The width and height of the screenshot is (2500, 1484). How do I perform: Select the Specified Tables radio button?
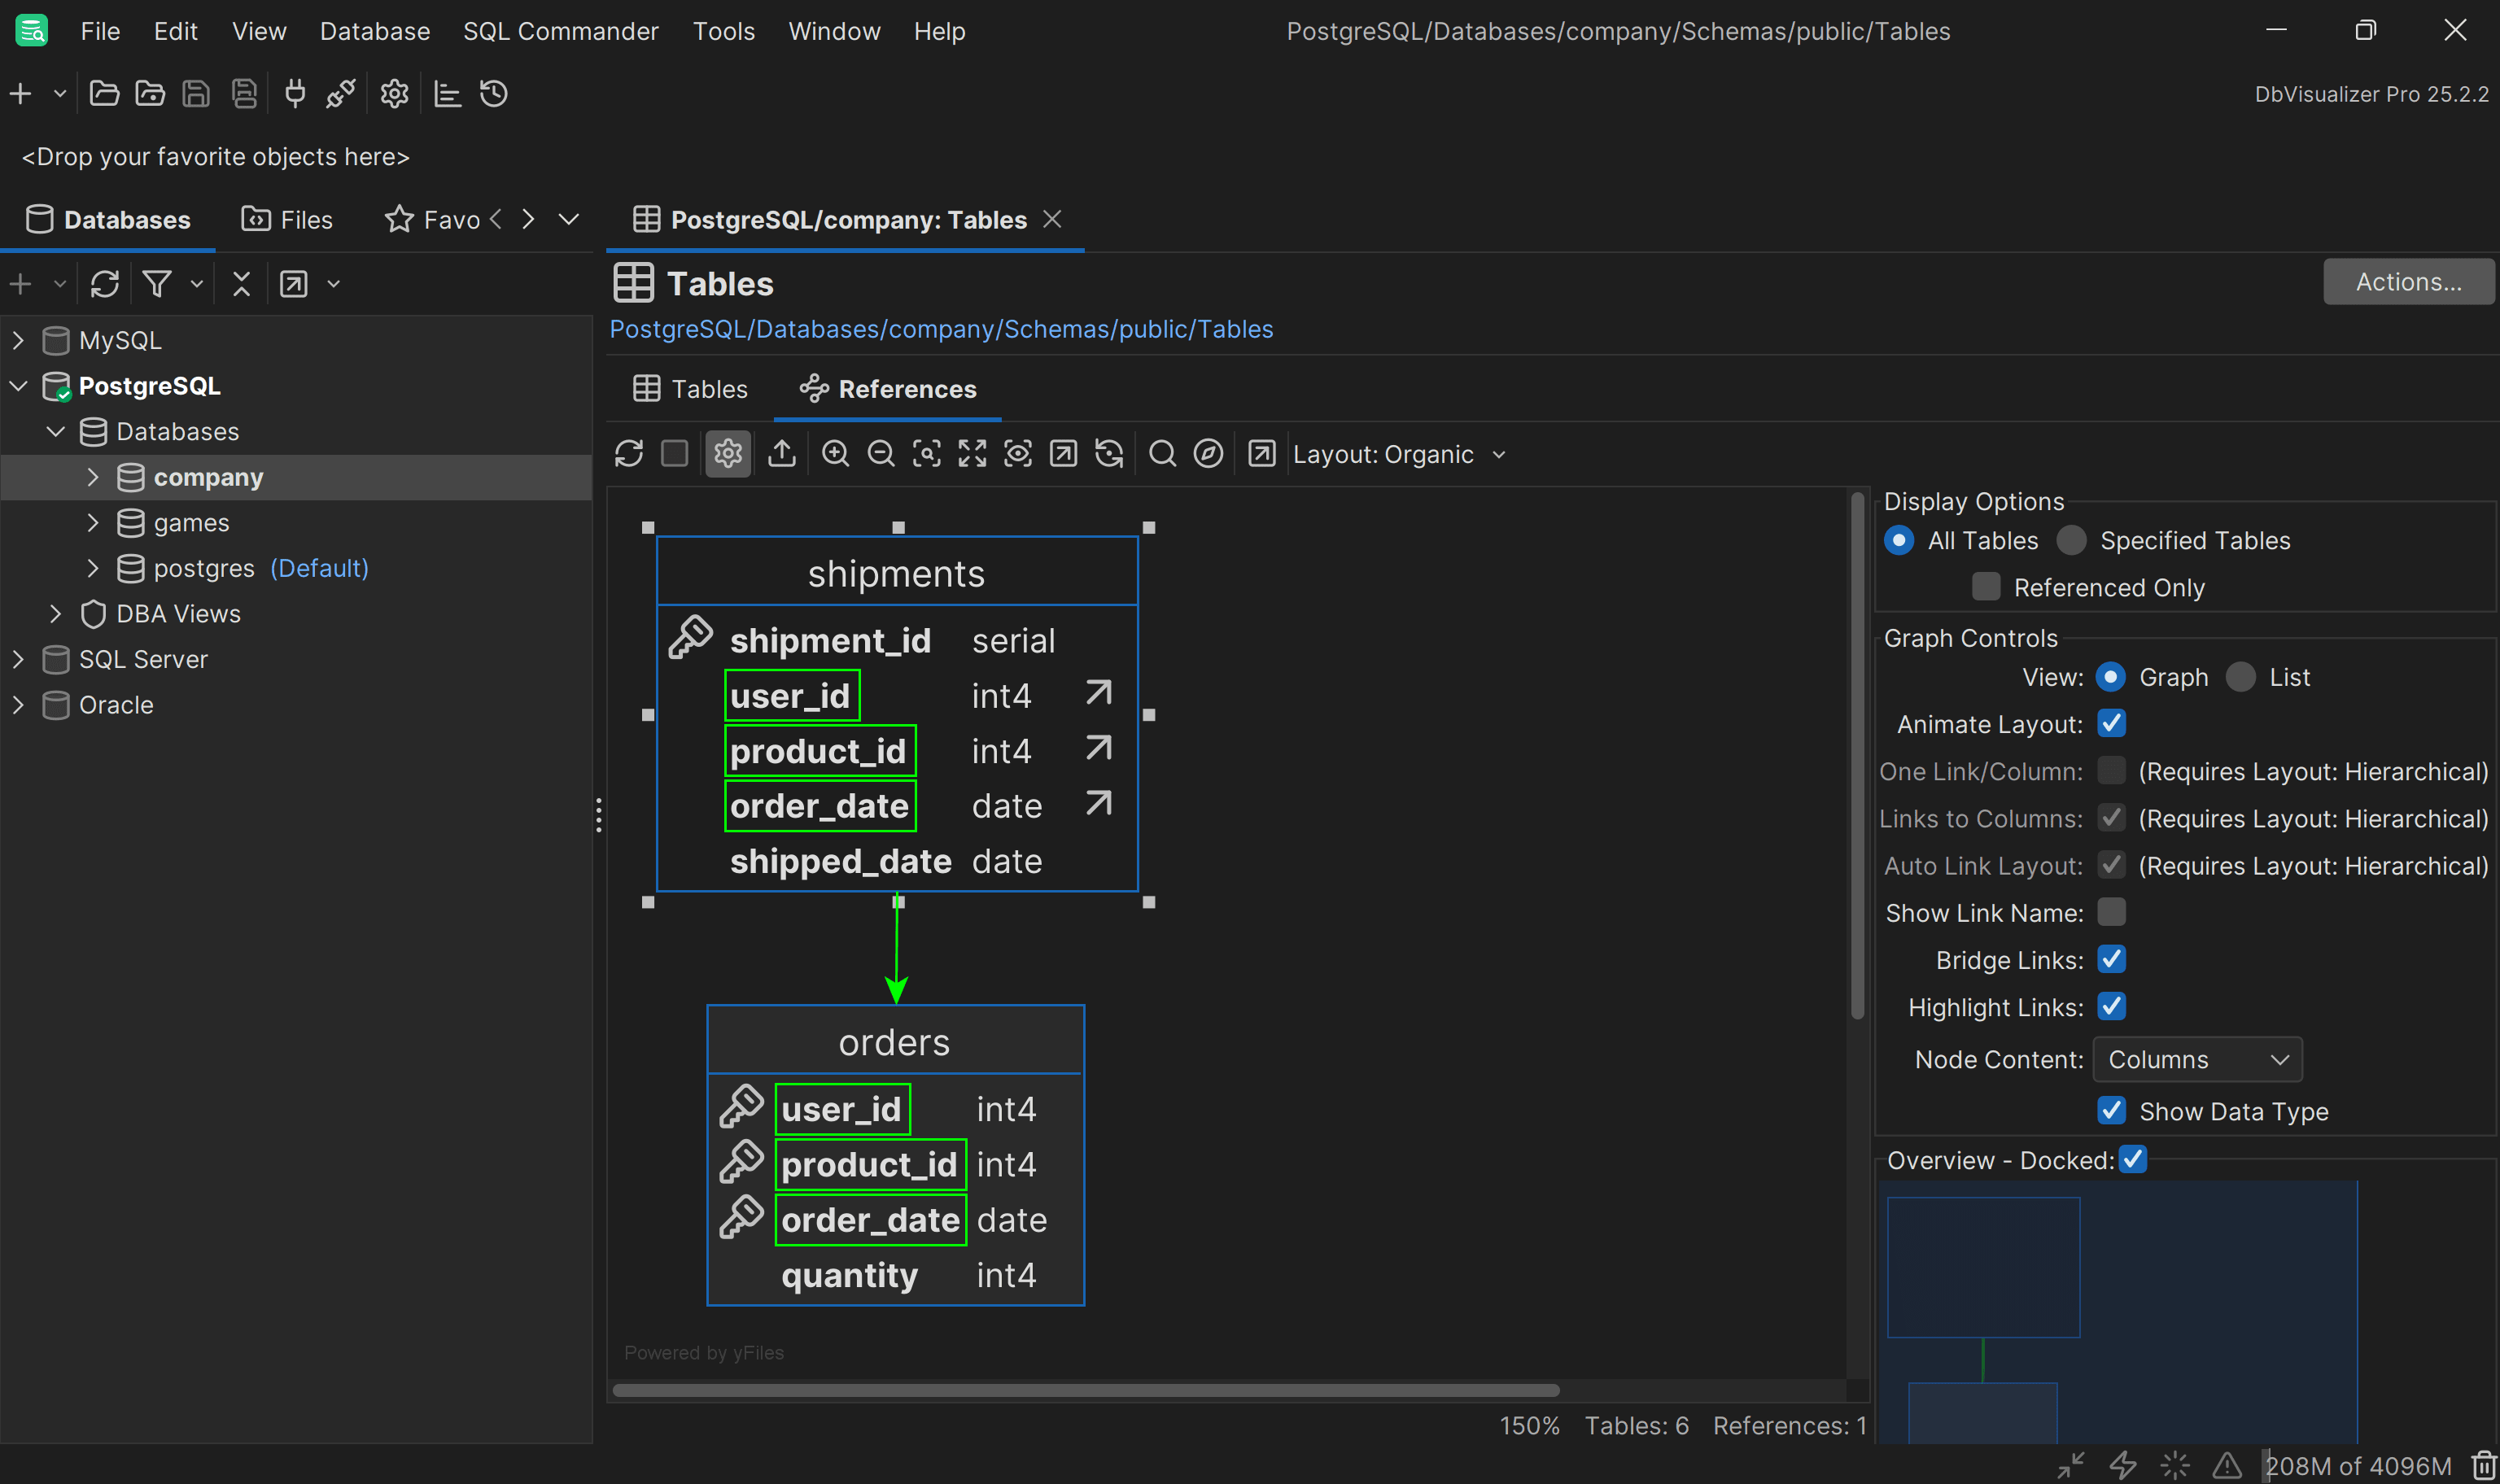(x=2072, y=540)
